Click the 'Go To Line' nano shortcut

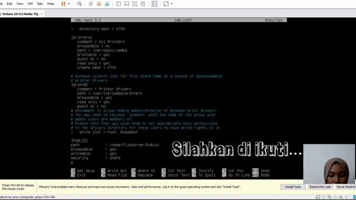pos(236,175)
